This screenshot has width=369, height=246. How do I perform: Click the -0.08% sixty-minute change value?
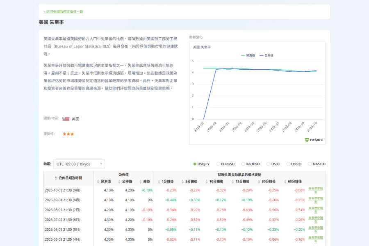(x=300, y=190)
